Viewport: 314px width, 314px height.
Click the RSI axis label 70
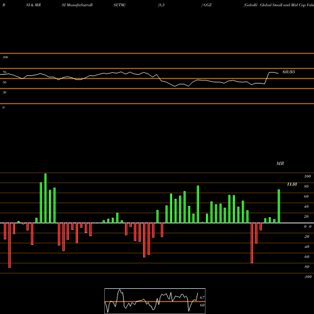(4, 72)
